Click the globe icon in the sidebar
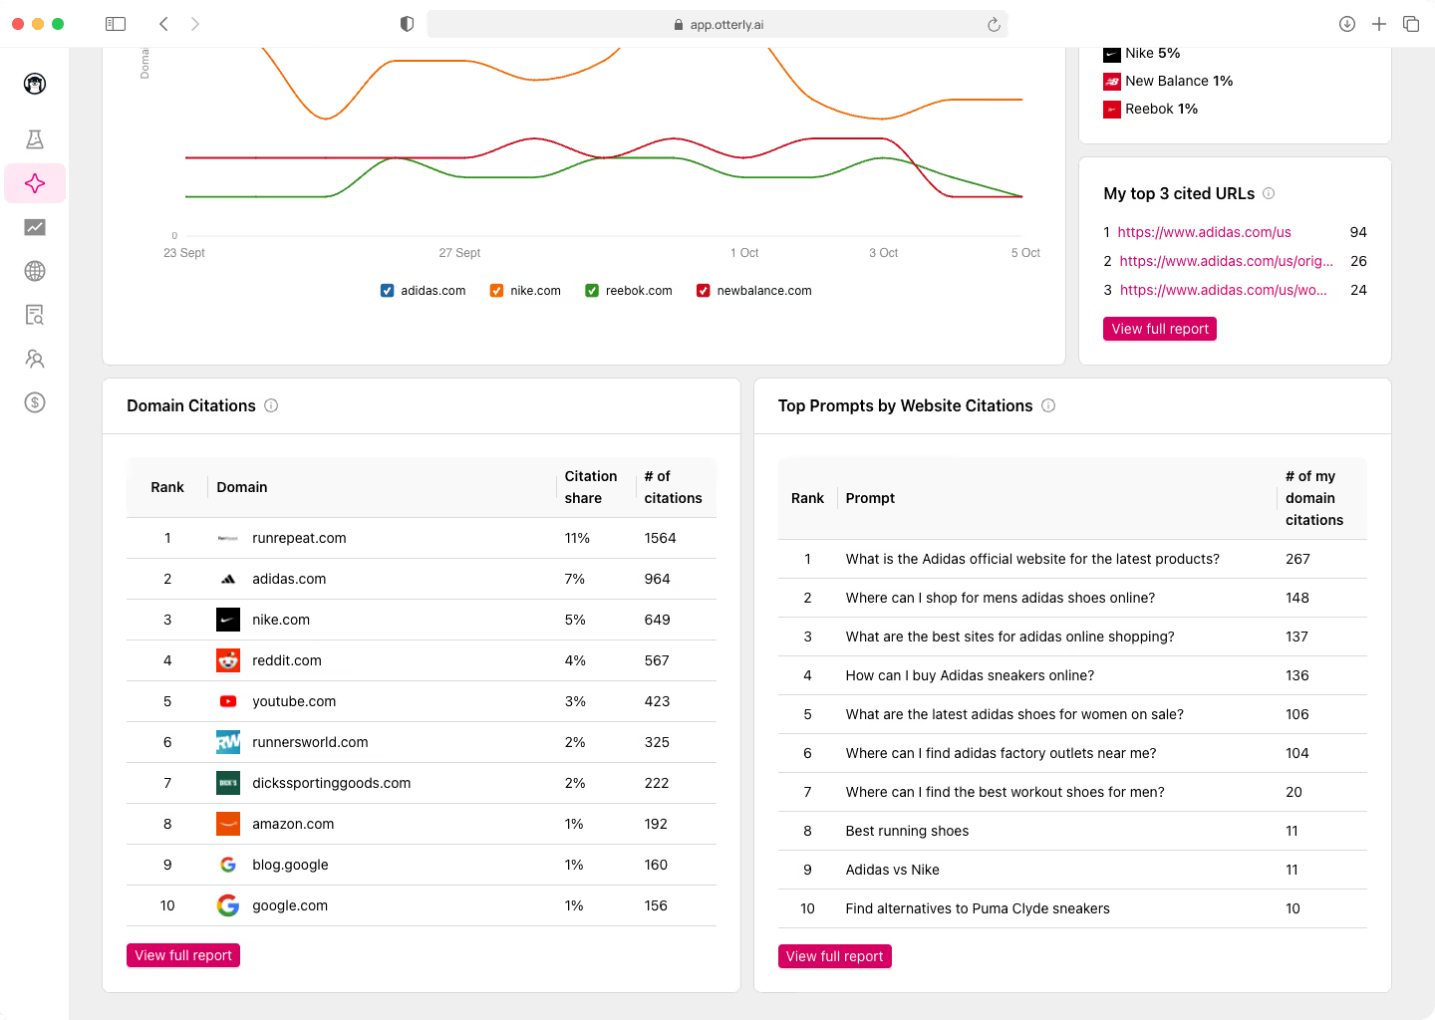The height and width of the screenshot is (1020, 1435). coord(35,271)
